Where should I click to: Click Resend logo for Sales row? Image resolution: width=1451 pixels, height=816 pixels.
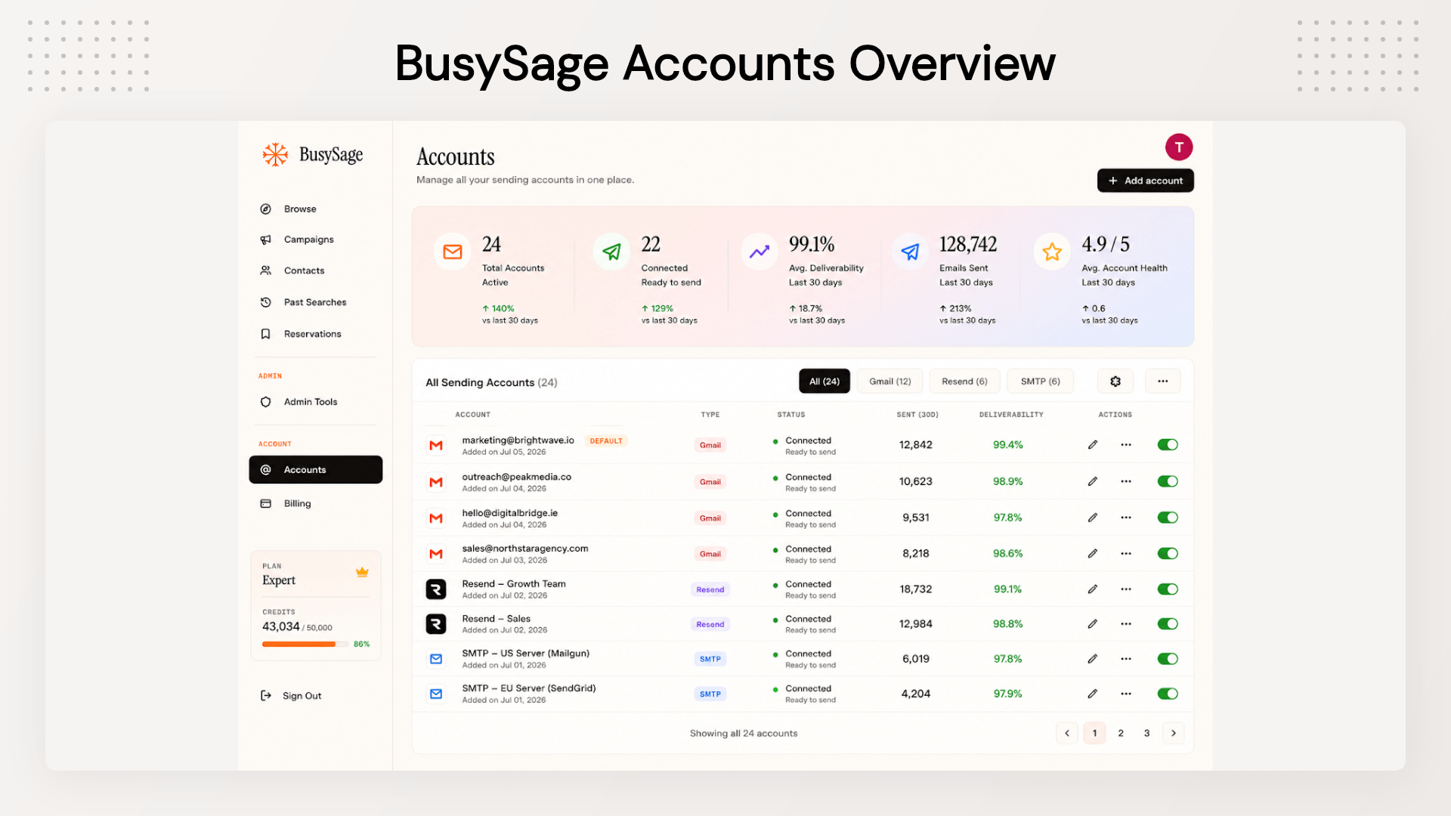(436, 624)
